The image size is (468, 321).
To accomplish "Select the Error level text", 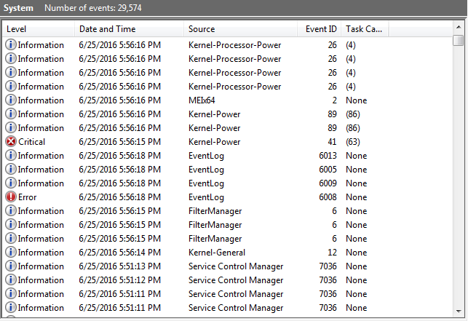I will coord(27,197).
